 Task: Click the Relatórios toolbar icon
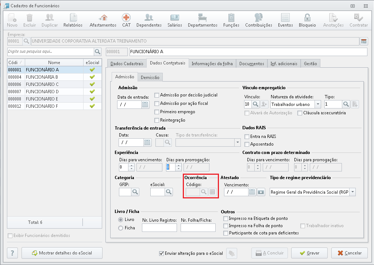pyautogui.click(x=73, y=20)
